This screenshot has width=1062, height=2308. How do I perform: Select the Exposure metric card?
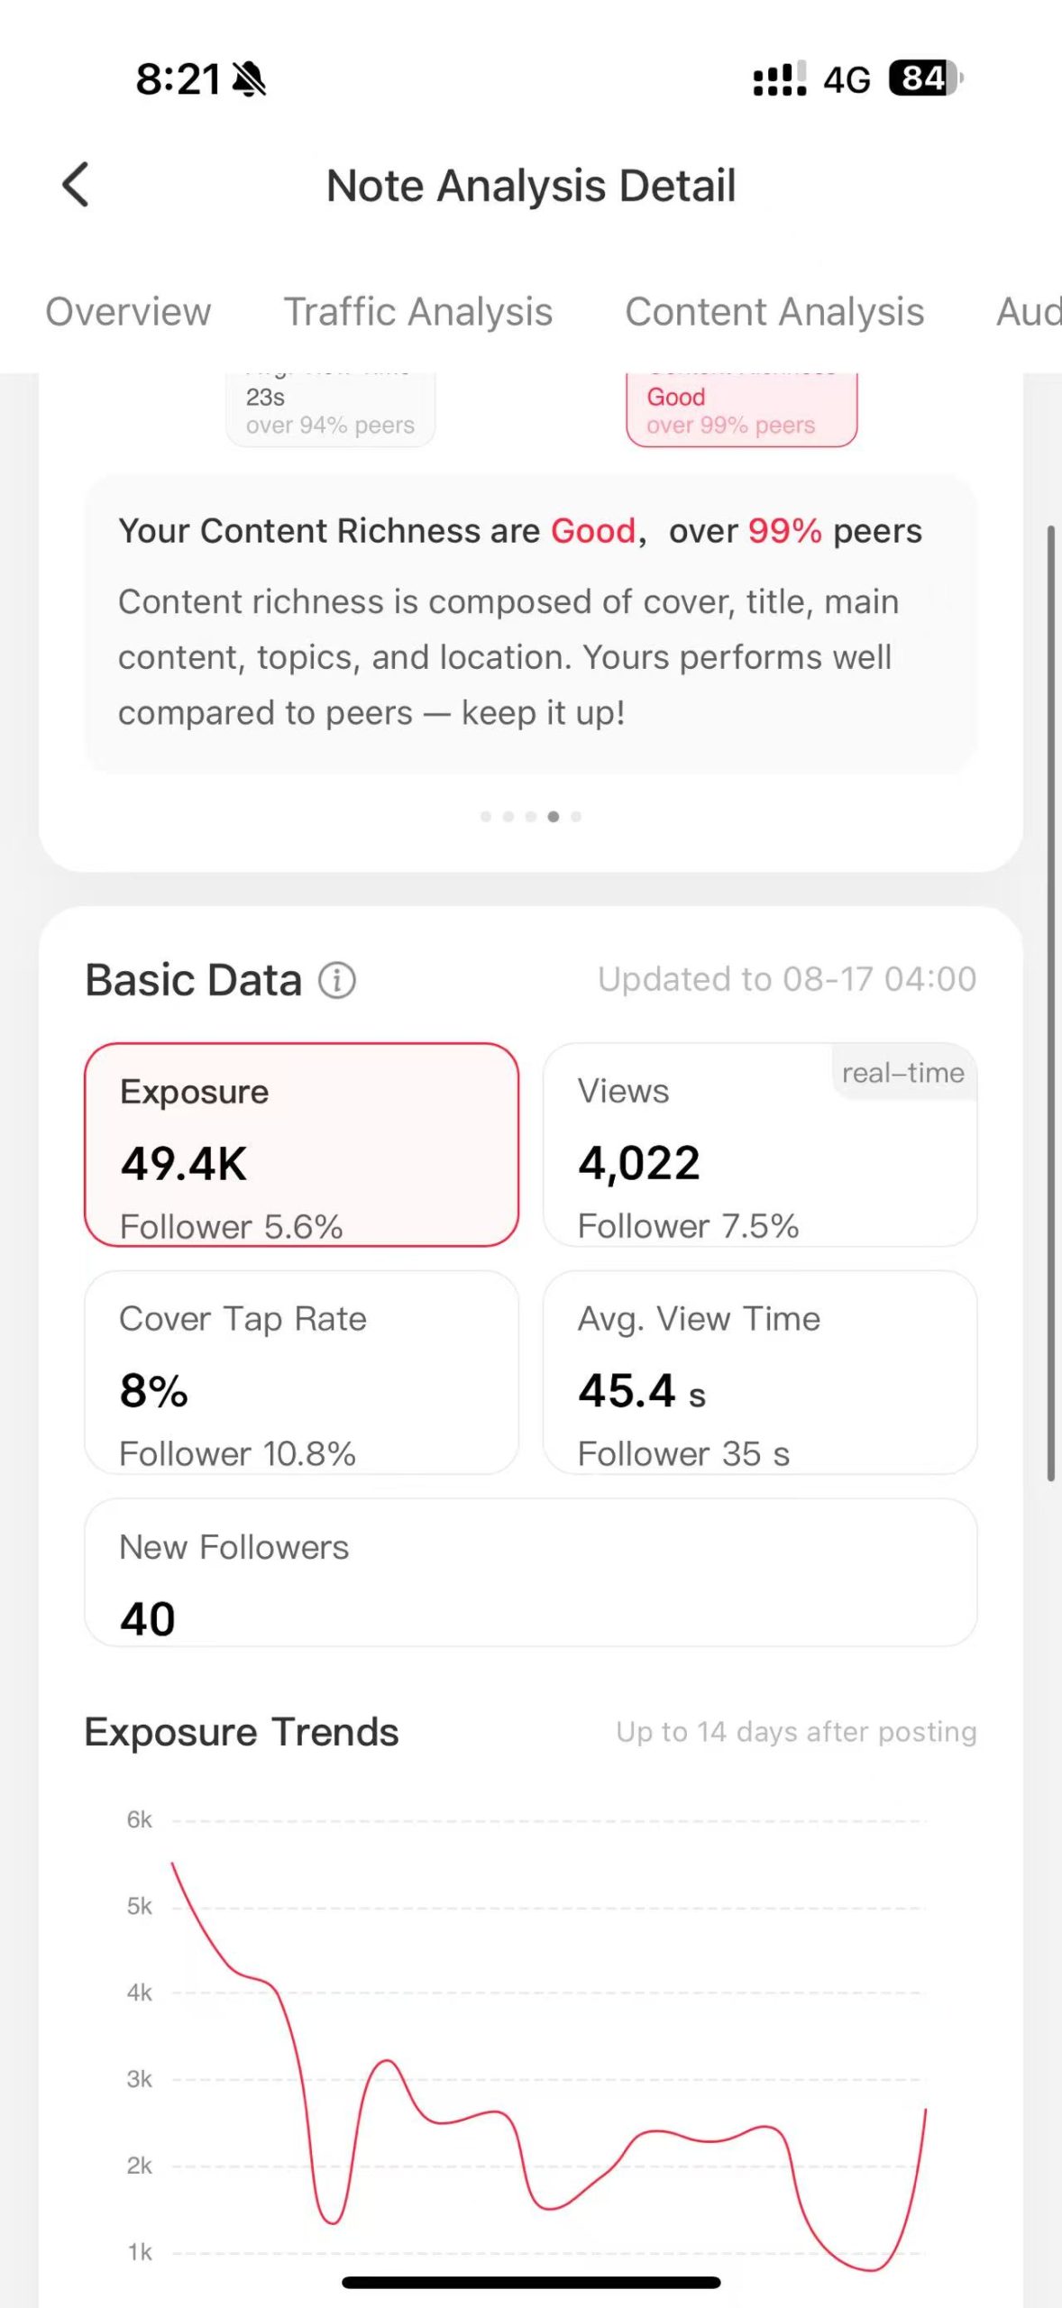point(301,1145)
